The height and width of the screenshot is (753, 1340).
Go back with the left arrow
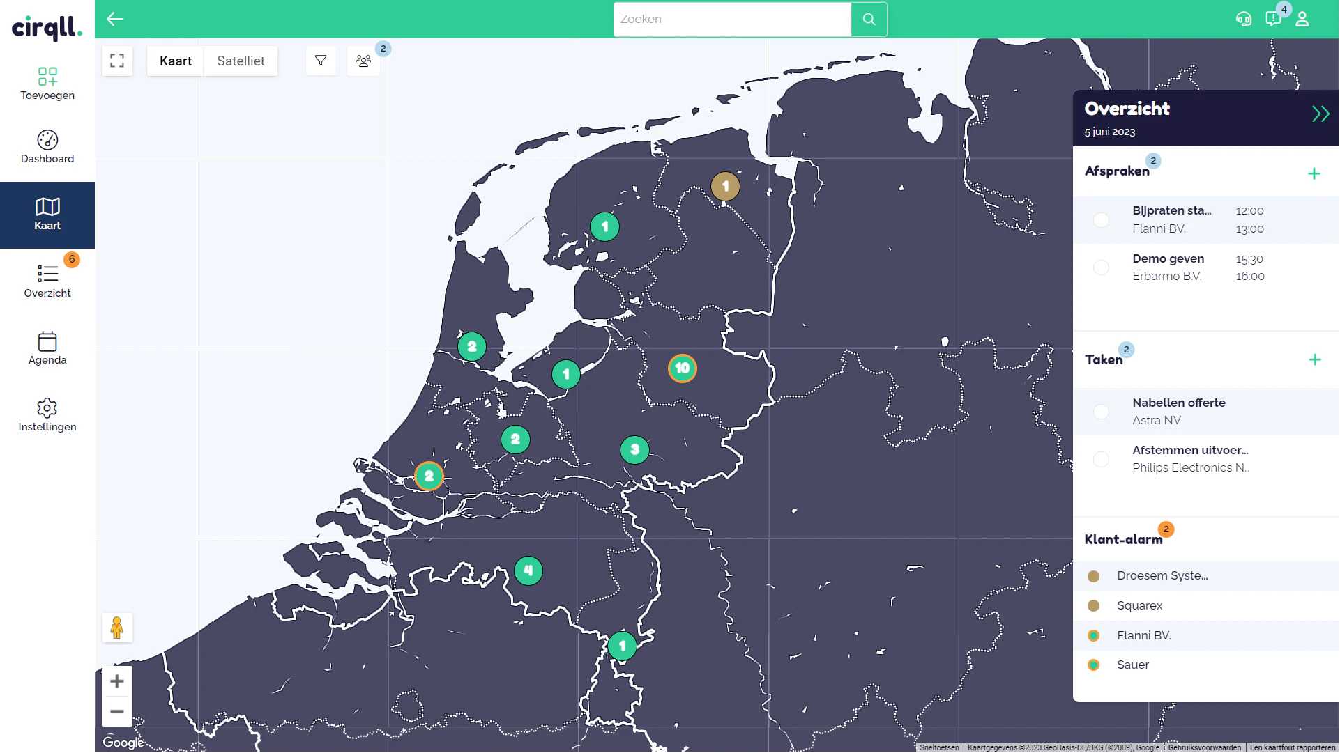[115, 19]
